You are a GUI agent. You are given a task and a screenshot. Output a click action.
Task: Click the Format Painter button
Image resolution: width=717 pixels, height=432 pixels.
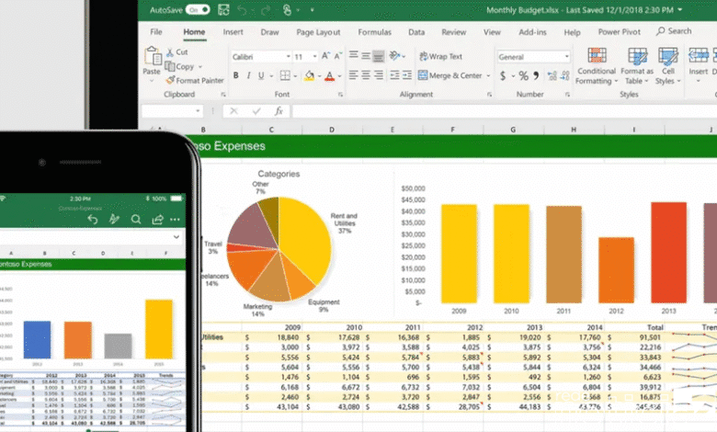[195, 81]
